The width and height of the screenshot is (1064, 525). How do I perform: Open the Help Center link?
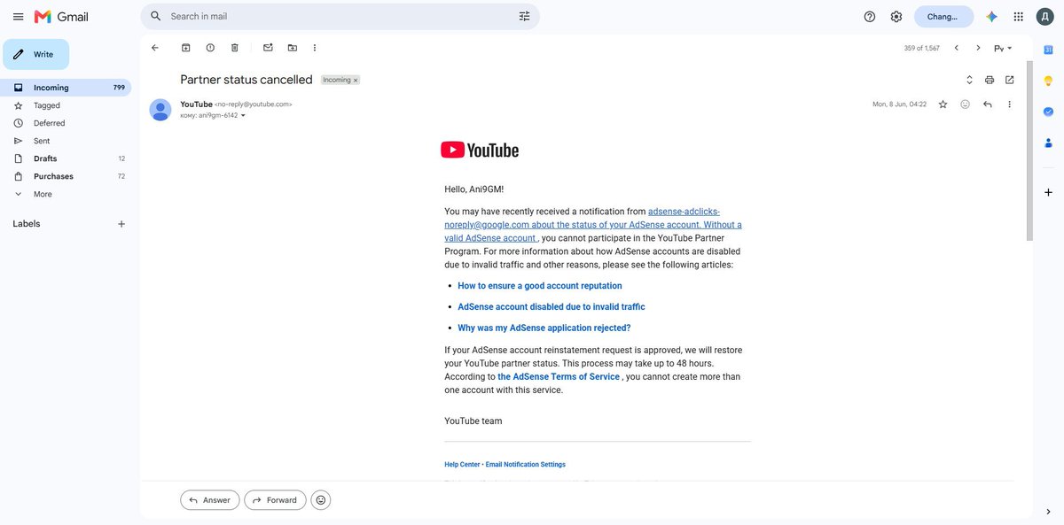(462, 465)
